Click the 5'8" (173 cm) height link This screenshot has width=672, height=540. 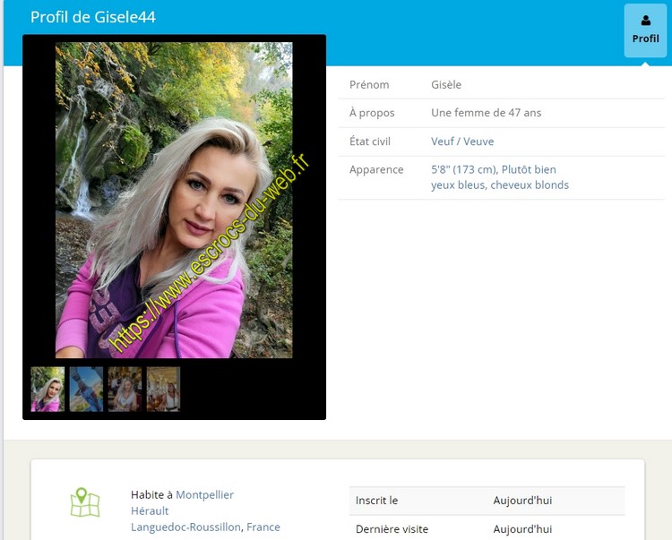click(463, 169)
